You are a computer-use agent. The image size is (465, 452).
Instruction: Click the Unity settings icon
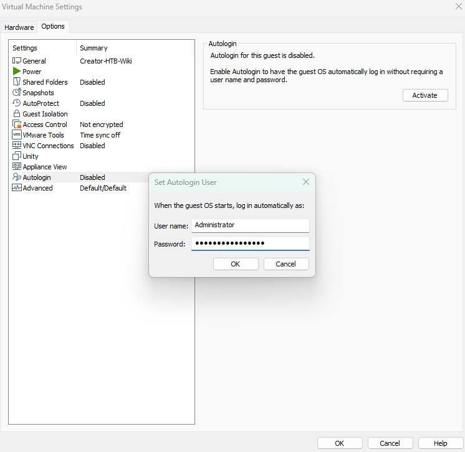17,156
